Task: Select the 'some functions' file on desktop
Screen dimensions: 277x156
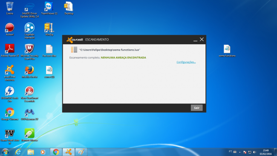Action: click(x=227, y=51)
